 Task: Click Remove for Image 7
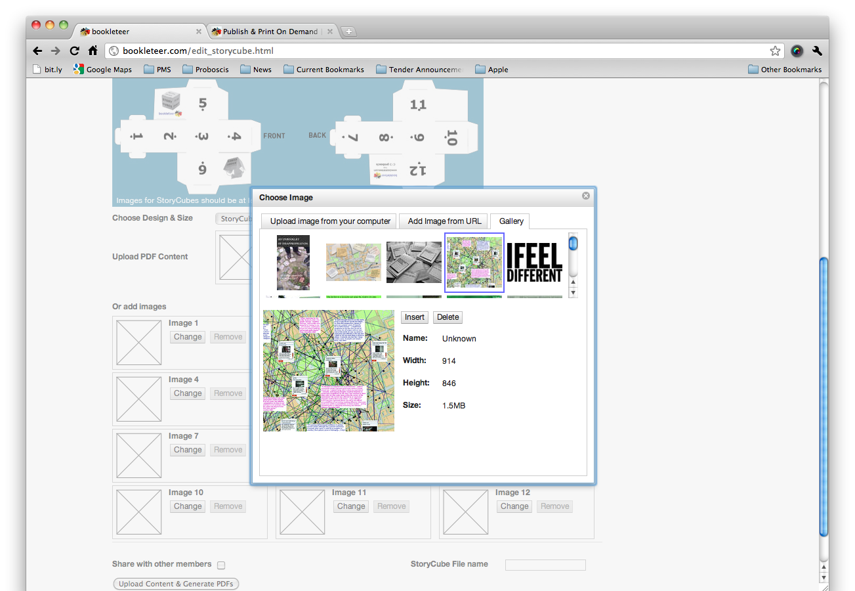(x=228, y=450)
